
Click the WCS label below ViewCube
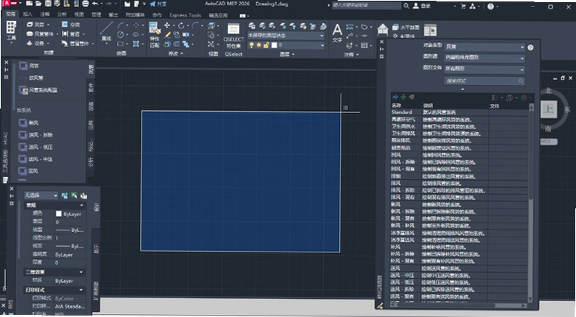point(548,141)
